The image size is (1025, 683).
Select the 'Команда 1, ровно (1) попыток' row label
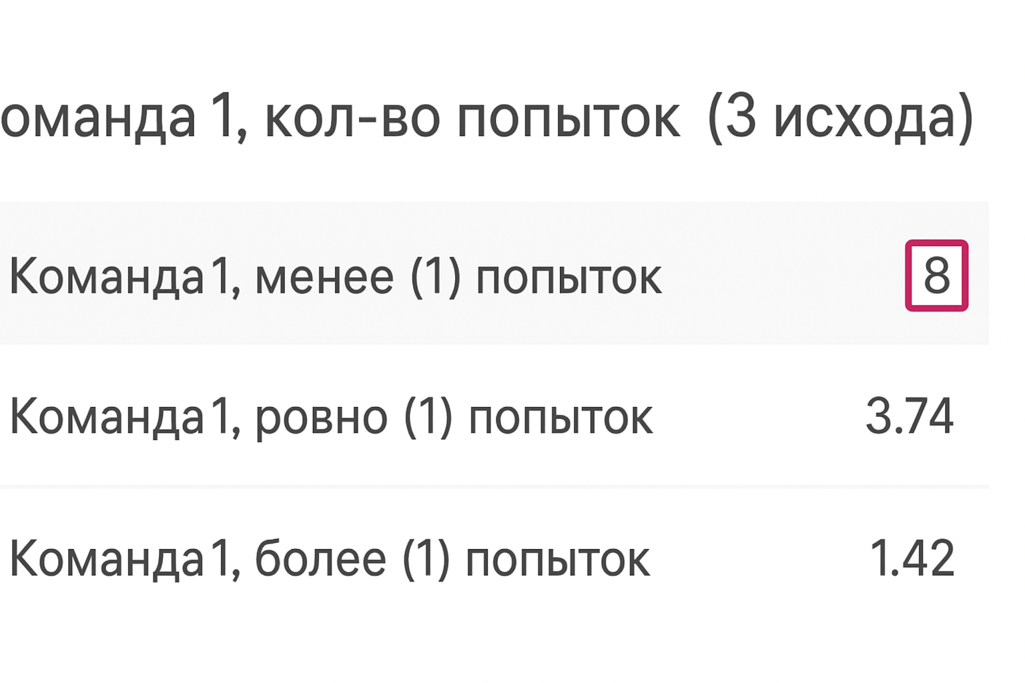331,418
